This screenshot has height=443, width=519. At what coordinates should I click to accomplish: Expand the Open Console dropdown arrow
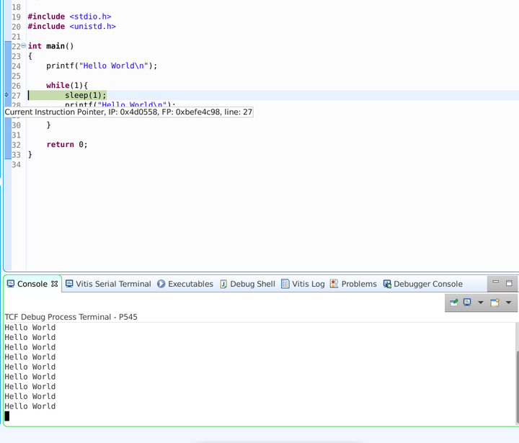coord(508,303)
